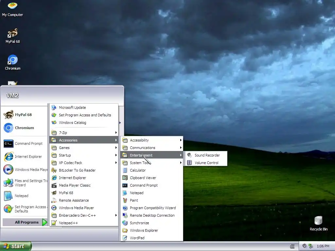
Task: Choose Windows Media Player in All Programs menu
Action: coord(84,208)
